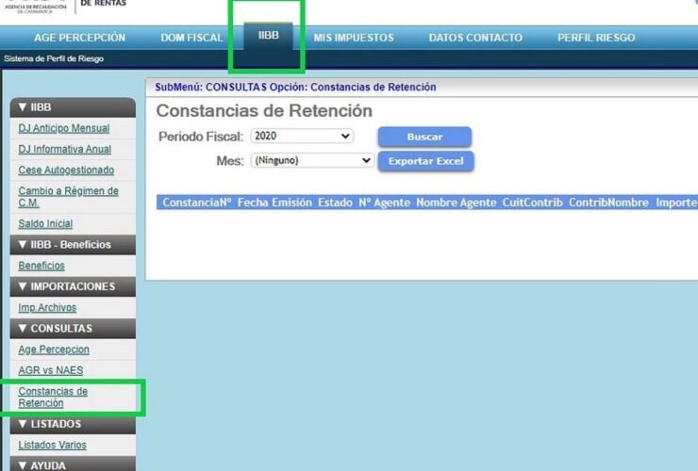This screenshot has height=471, width=698.
Task: Open the DJ Informativa Anual link
Action: 64,149
